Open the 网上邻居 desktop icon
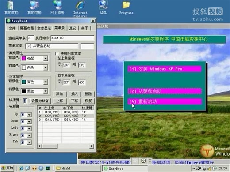Screen dimensions: 230x172 click(57, 7)
